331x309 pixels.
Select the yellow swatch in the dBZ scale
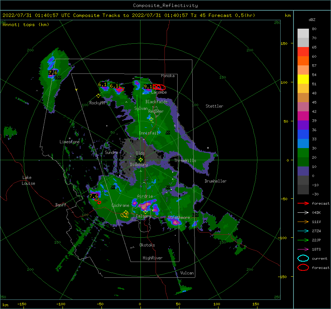click(x=303, y=79)
